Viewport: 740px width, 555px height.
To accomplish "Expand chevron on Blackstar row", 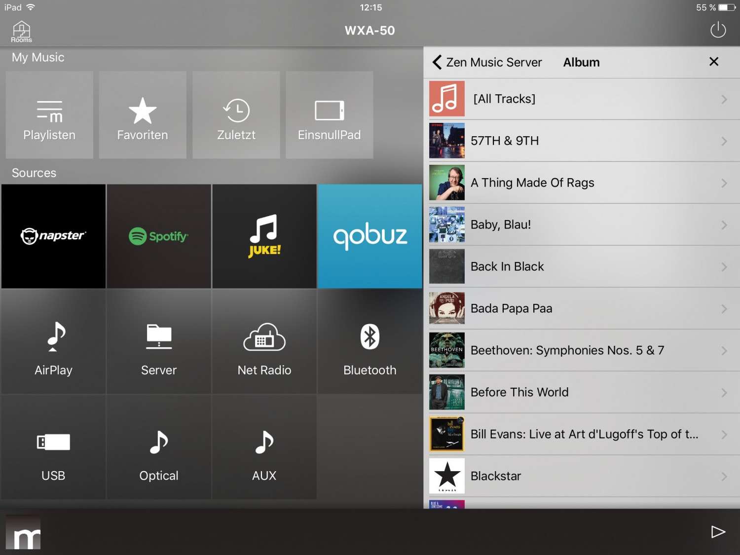I will [x=724, y=477].
